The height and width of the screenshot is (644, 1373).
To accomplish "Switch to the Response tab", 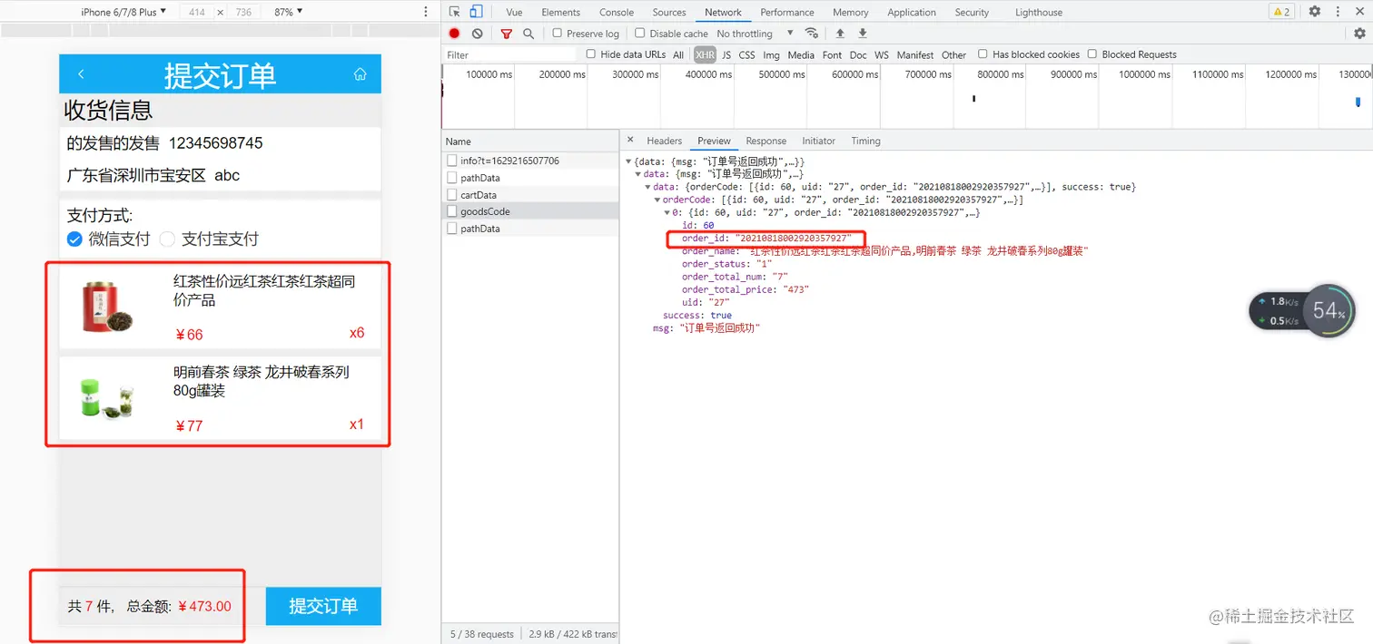I will pos(766,141).
